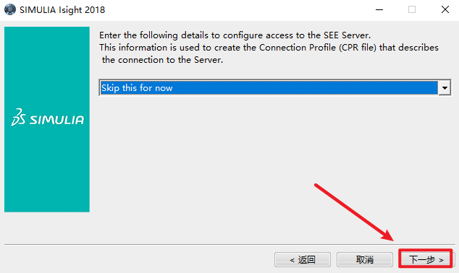Click the SIMULIA wordmark on the banner
Viewport: 459px width, 273px height.
[56, 120]
